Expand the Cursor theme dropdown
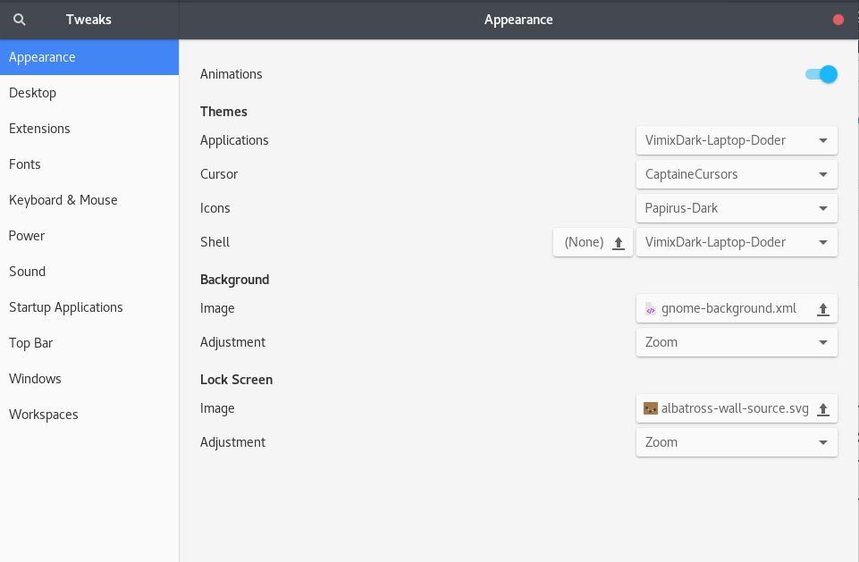Screen dimensions: 859x562 [737, 174]
